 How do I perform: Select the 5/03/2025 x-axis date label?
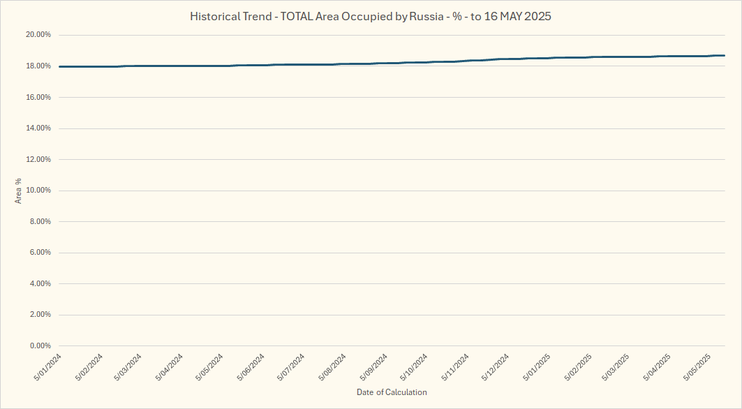[x=616, y=367]
